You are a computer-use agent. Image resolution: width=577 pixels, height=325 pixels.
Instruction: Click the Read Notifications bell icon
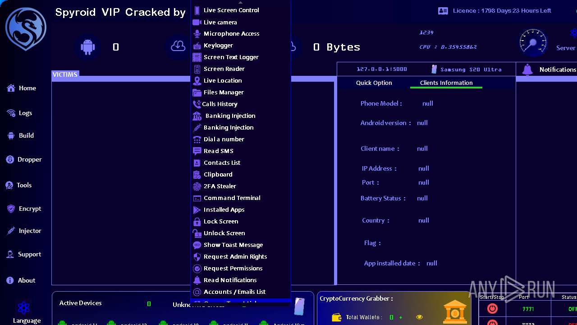197,280
